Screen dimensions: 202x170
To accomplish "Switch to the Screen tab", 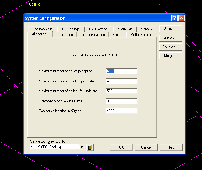I will pyautogui.click(x=146, y=29).
